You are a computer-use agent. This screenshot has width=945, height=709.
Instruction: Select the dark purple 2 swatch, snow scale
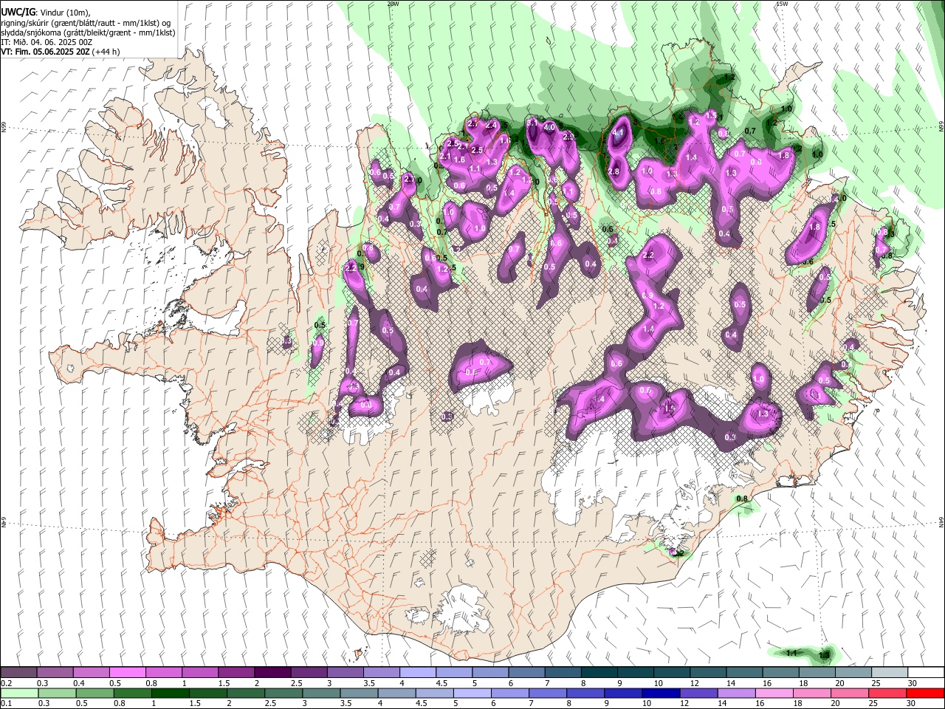tap(272, 673)
